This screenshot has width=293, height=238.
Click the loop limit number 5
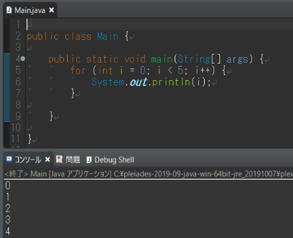pos(180,71)
